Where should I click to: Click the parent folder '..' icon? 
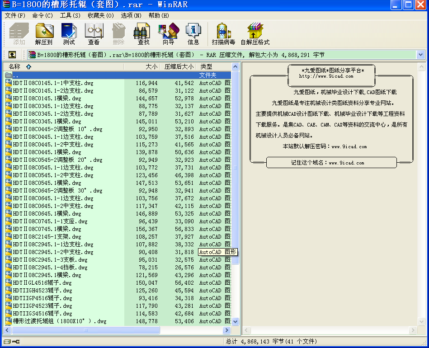click(x=9, y=75)
